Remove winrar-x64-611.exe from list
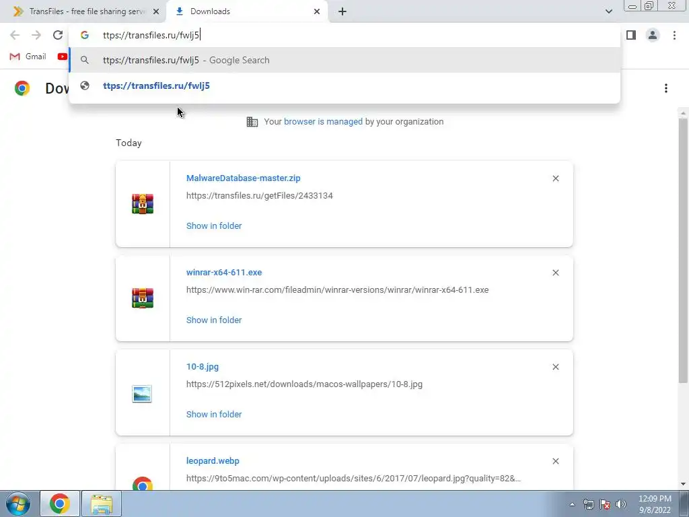 tap(555, 273)
